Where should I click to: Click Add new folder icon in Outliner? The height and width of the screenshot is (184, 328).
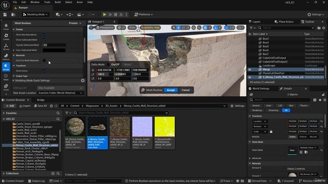pyautogui.click(x=319, y=28)
